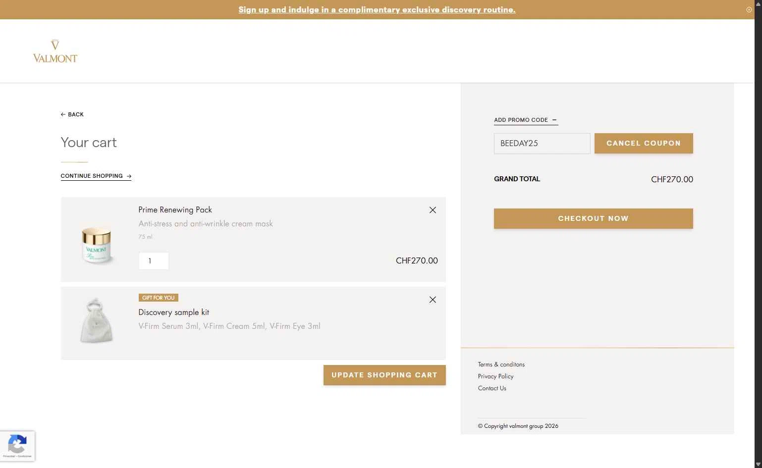Collapse the ADD PROMO CODE section
Viewport: 762px width, 468px height.
click(526, 120)
